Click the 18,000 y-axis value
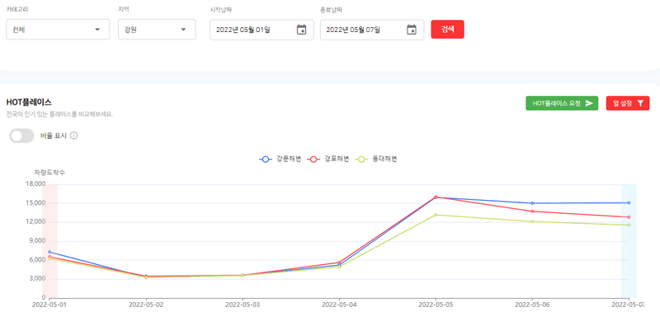660x316 pixels. [x=36, y=184]
